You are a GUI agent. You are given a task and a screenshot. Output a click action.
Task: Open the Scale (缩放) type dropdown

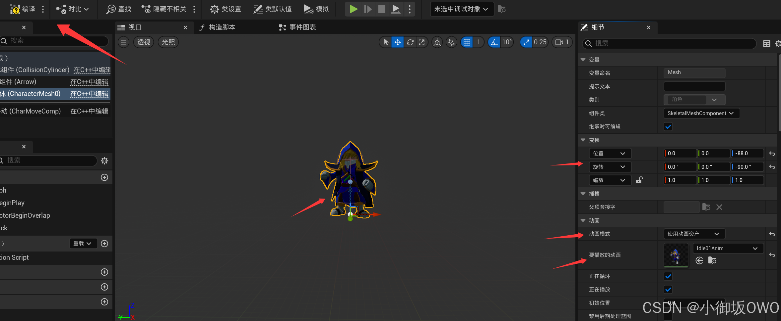(610, 180)
